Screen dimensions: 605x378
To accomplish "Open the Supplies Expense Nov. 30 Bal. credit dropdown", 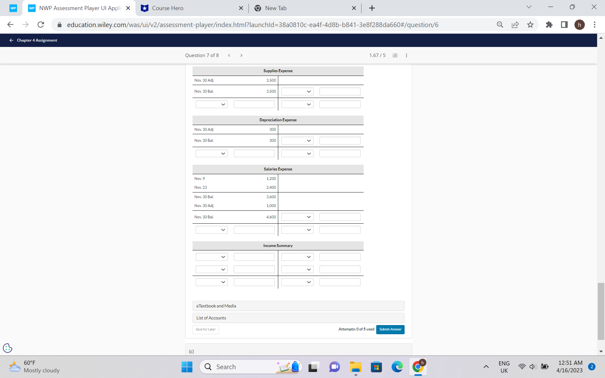I will click(x=297, y=92).
